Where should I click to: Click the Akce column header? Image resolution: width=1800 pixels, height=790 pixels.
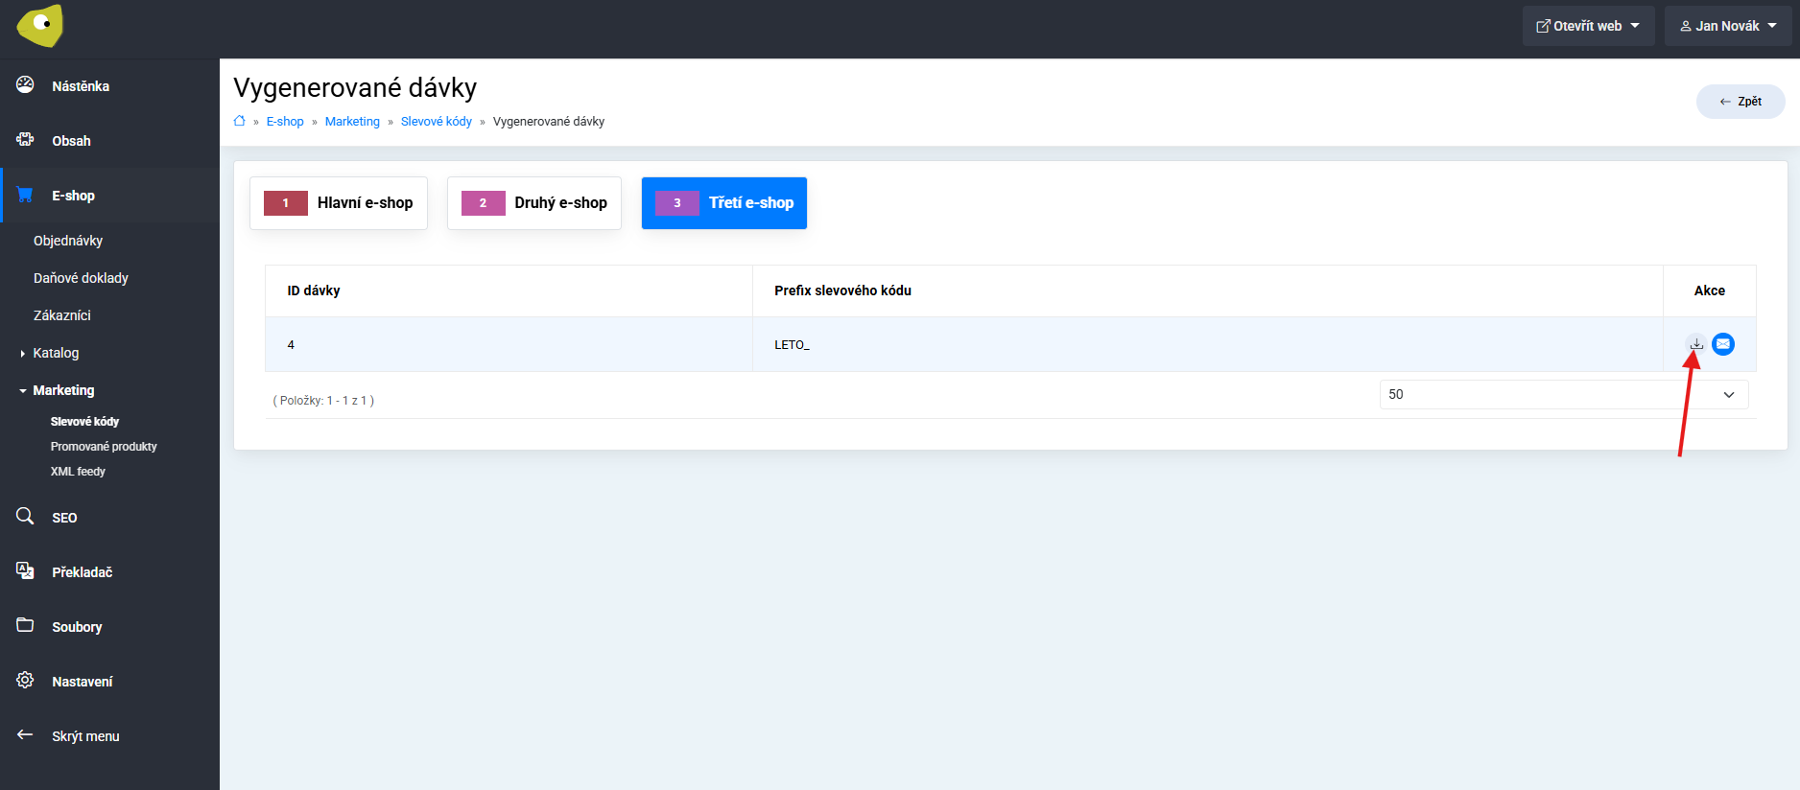(1710, 290)
